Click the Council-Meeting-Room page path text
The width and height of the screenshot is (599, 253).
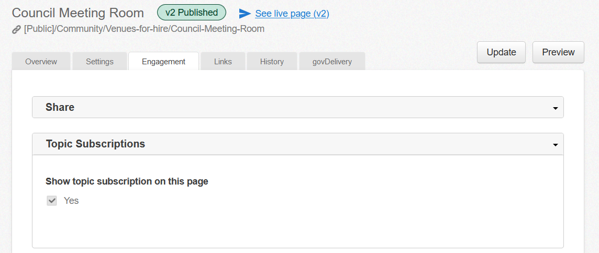pos(144,29)
